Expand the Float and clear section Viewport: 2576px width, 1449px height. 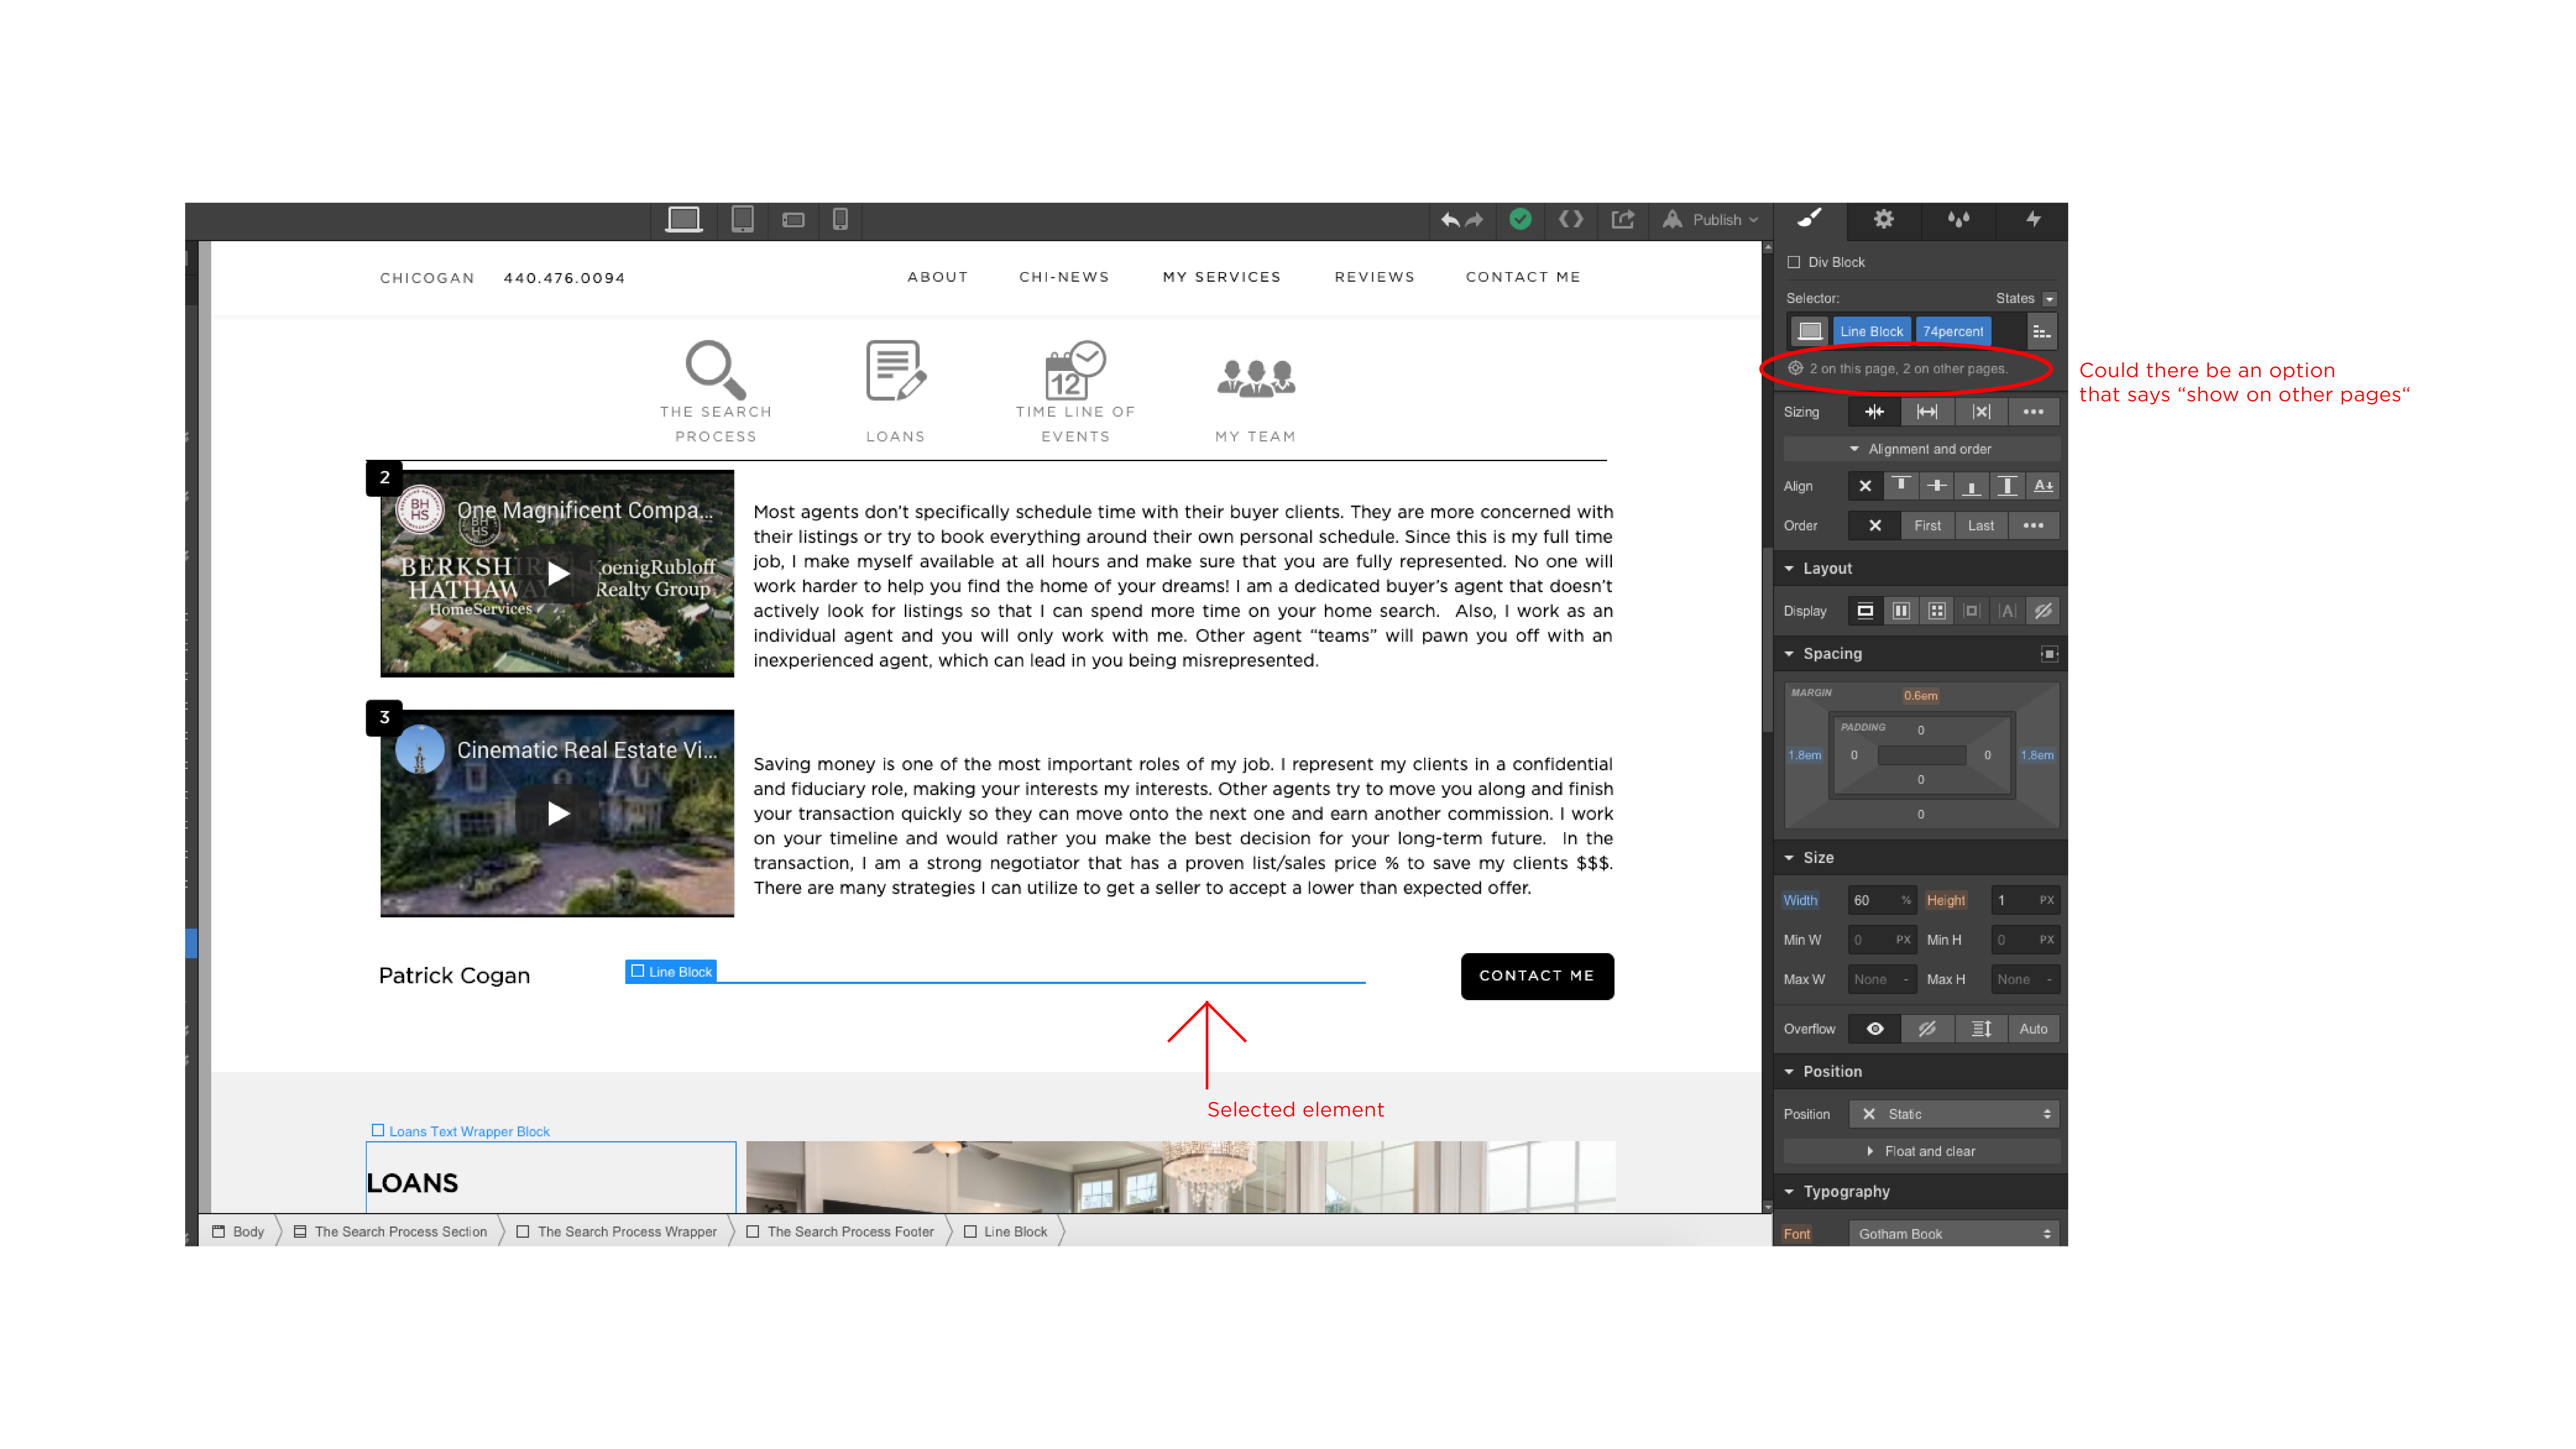(1921, 1152)
